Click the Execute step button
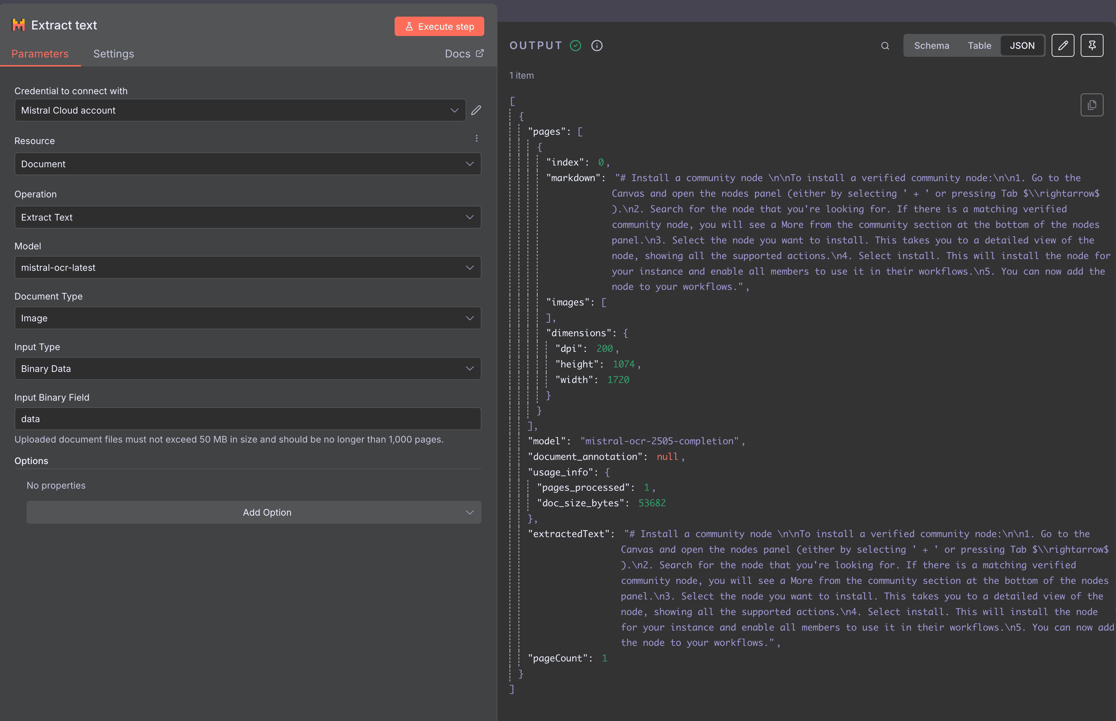 [439, 26]
